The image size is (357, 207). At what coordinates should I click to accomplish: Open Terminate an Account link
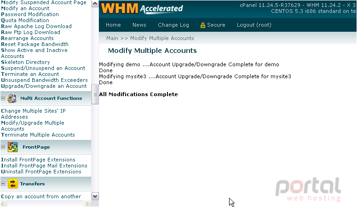[x=30, y=74]
